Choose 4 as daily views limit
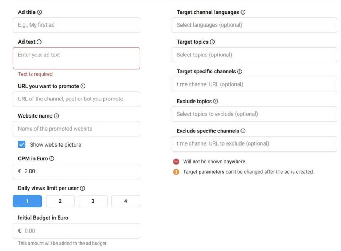The width and height of the screenshot is (341, 251). point(125,201)
